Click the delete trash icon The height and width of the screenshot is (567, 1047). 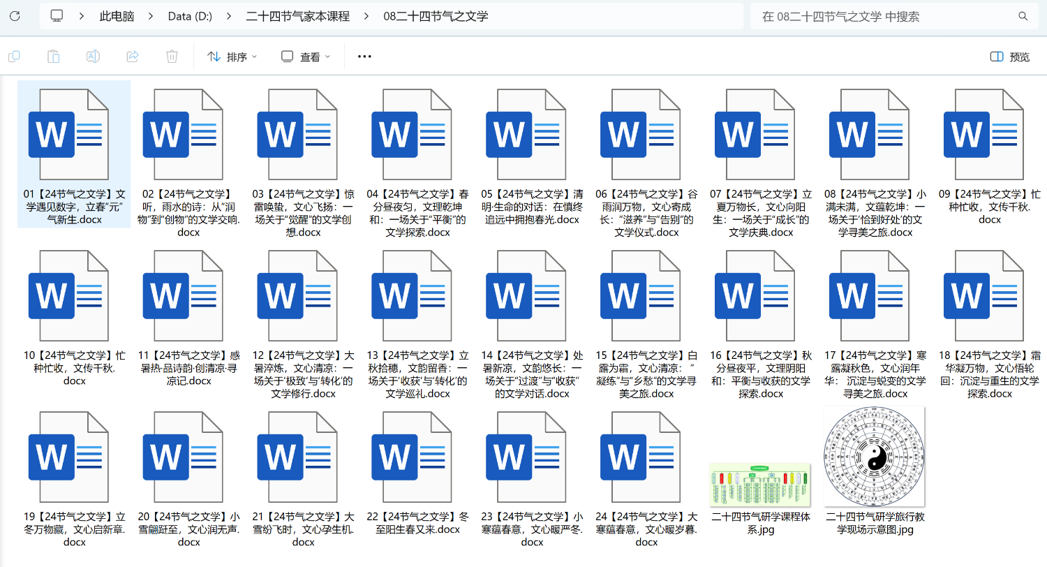(172, 57)
